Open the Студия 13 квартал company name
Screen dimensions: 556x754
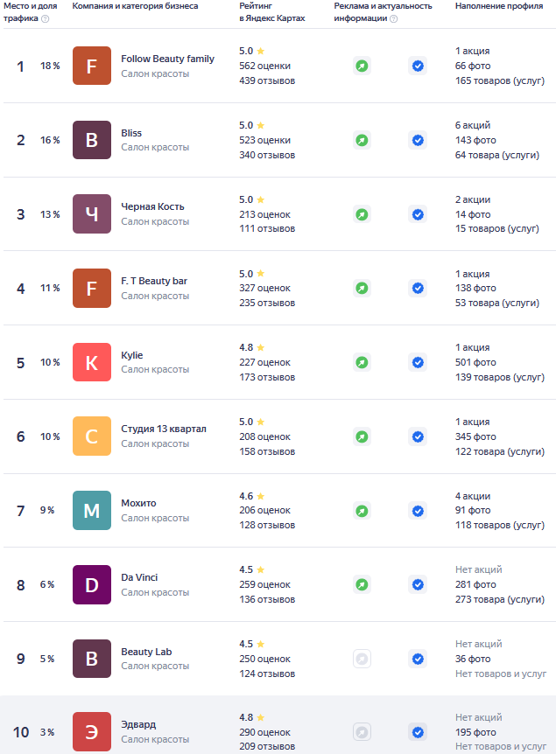click(x=164, y=429)
